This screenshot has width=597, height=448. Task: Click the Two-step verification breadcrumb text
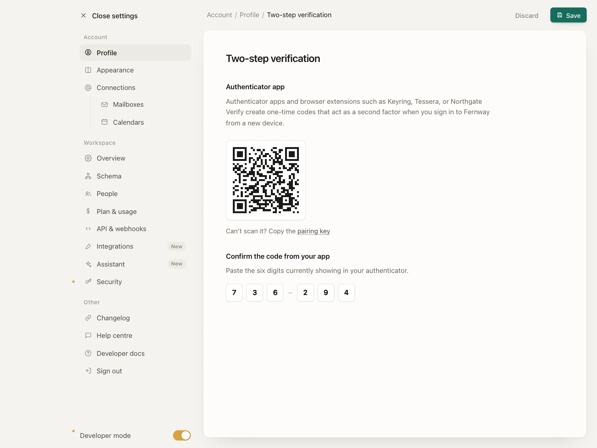point(299,15)
